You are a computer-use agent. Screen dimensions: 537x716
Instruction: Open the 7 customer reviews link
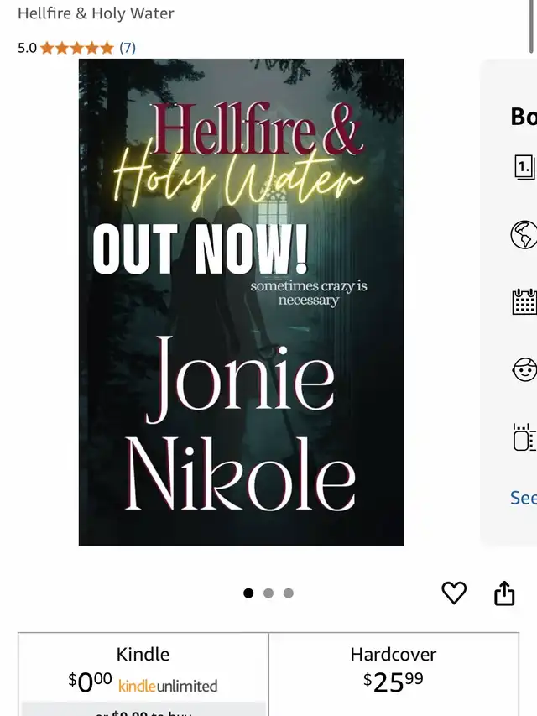pos(128,48)
